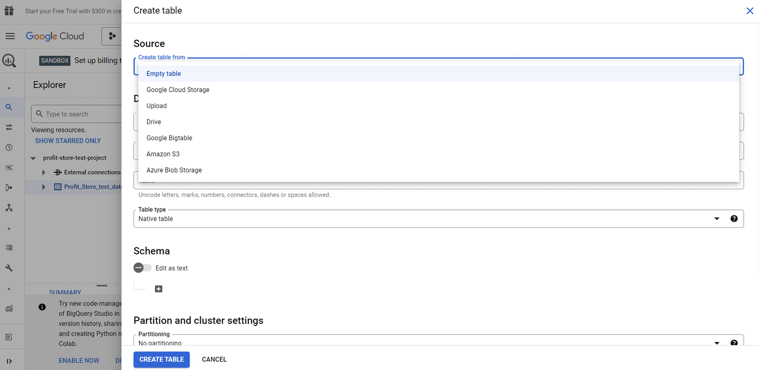Select External connections tree item
759x370 pixels.
coord(92,172)
